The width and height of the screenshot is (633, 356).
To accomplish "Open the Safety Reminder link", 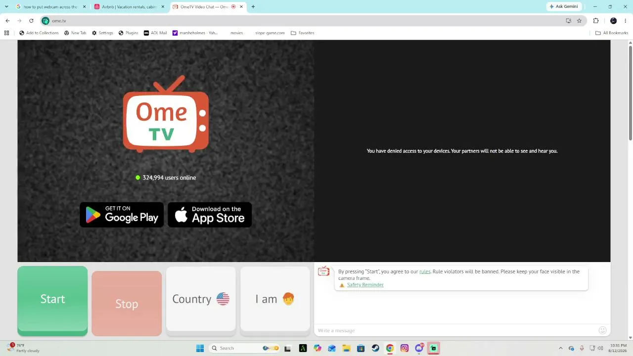I will [x=365, y=285].
